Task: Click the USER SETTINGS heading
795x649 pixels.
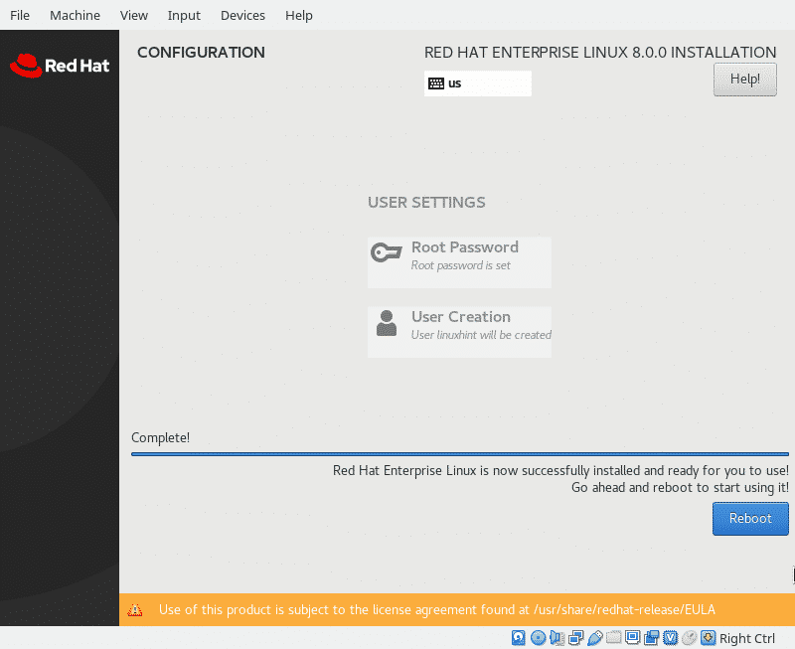Action: 426,203
